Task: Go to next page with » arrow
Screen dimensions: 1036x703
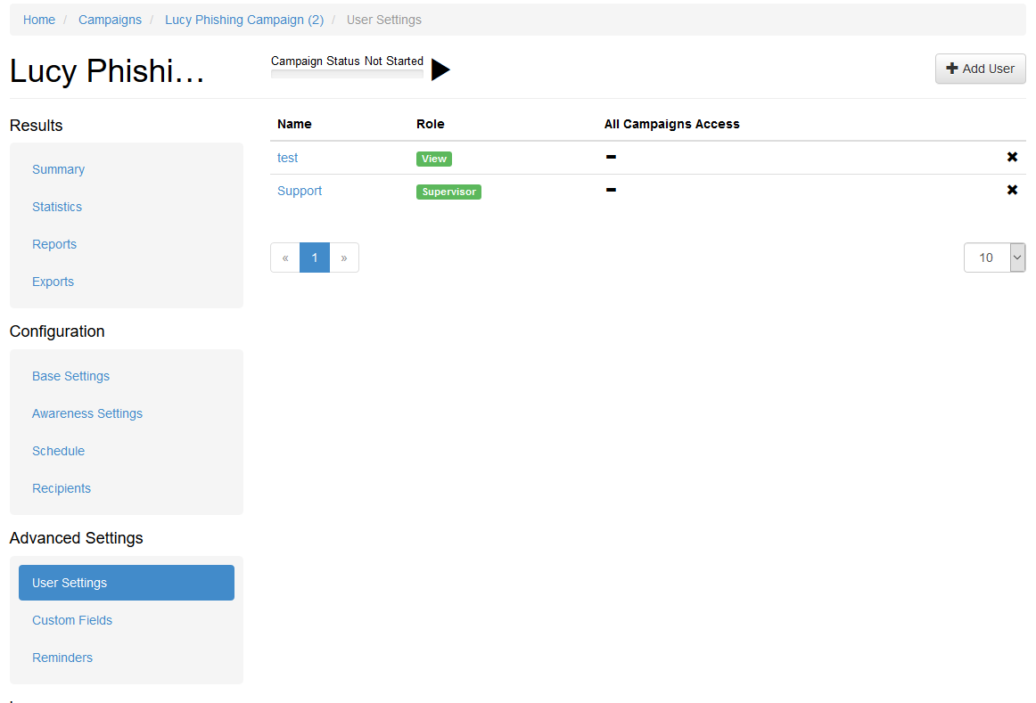Action: click(344, 257)
